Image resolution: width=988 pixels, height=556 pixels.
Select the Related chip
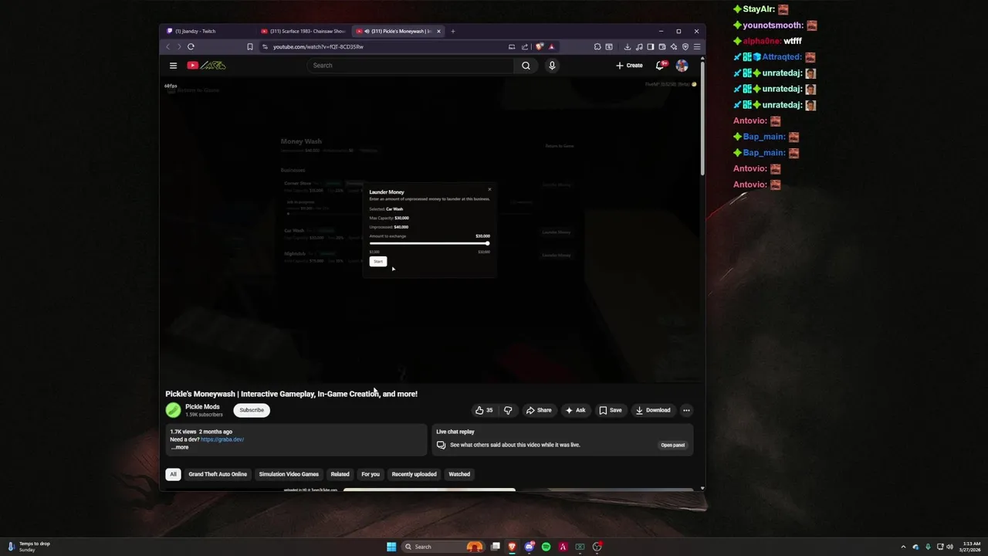(340, 474)
